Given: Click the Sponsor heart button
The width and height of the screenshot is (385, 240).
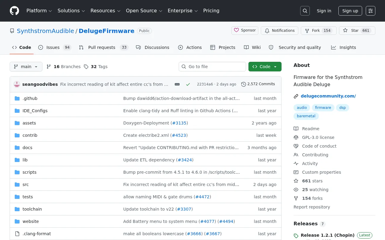Looking at the screenshot, I should [x=245, y=30].
